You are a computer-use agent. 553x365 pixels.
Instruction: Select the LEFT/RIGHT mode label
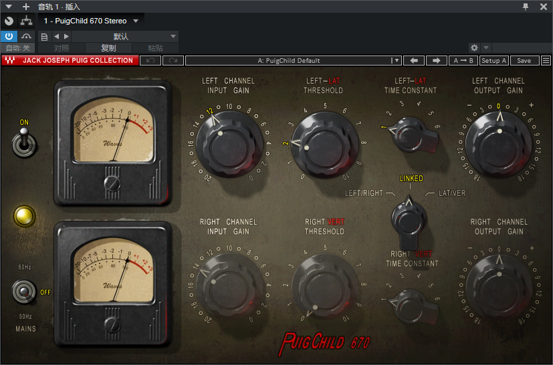tap(364, 193)
